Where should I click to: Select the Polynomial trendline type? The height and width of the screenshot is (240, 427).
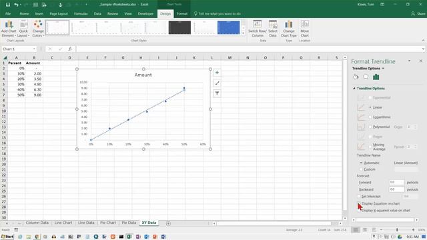pyautogui.click(x=370, y=127)
